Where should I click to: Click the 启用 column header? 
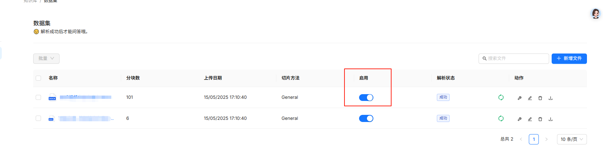click(364, 78)
